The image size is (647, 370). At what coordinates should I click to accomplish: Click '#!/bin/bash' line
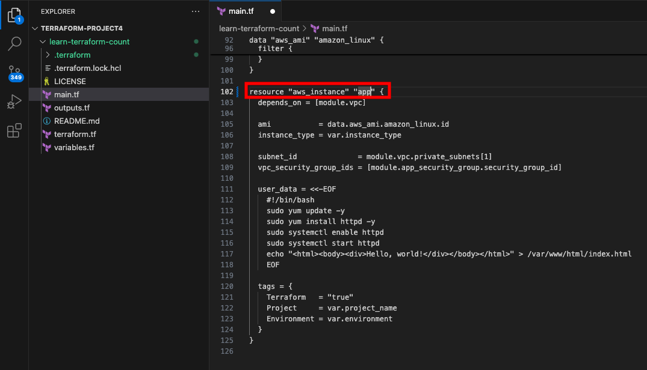coord(290,200)
